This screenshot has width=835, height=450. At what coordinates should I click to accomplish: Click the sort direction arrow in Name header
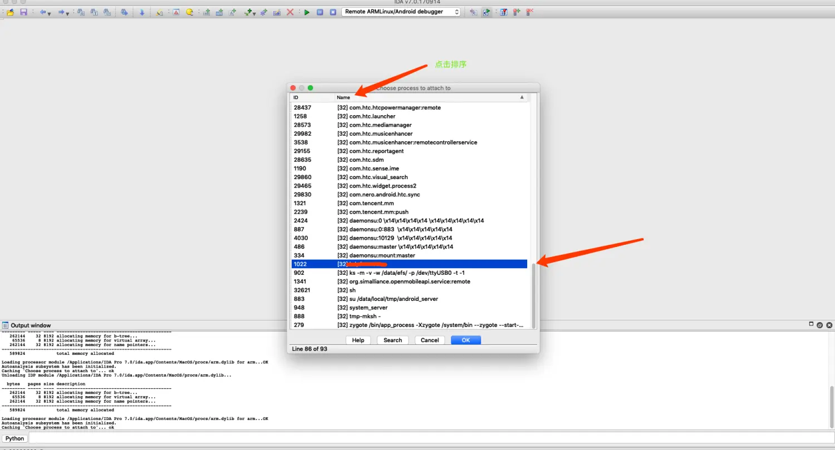(x=522, y=97)
